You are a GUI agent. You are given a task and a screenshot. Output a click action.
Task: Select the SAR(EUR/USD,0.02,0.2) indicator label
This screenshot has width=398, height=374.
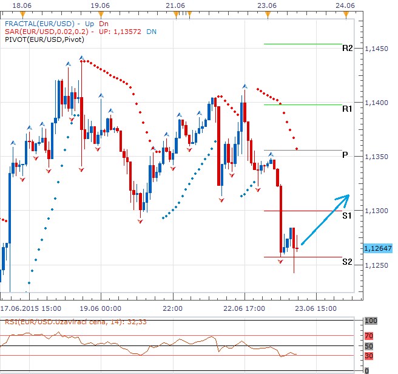pyautogui.click(x=40, y=31)
